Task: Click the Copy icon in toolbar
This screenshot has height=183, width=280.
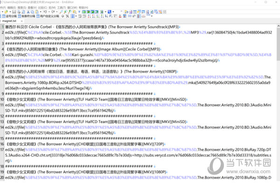Action: pos(32,12)
